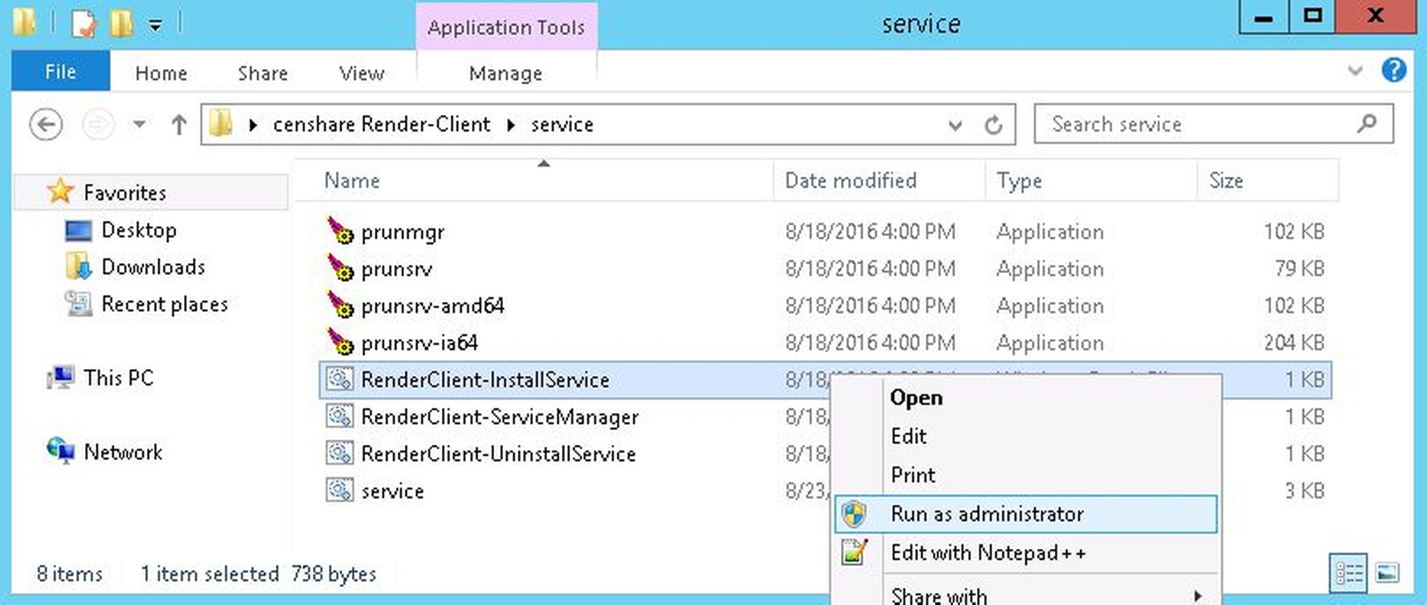Open the recent locations dropdown arrow

tap(139, 125)
